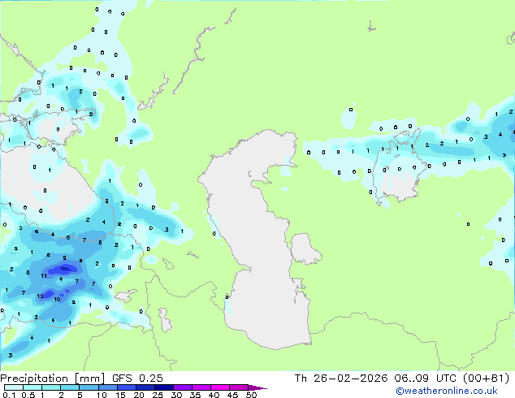
Task: Click the legend label '50'
Action: [251, 395]
